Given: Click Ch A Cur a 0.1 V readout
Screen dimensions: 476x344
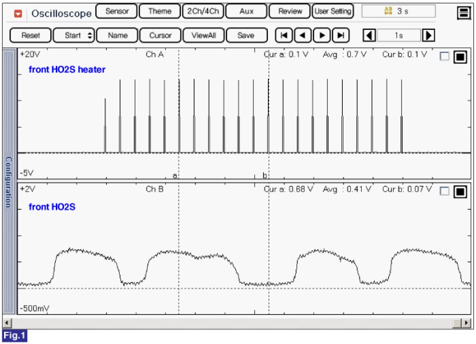Looking at the screenshot, I should tap(286, 55).
